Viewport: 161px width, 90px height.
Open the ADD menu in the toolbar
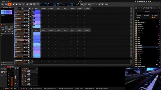82,4
